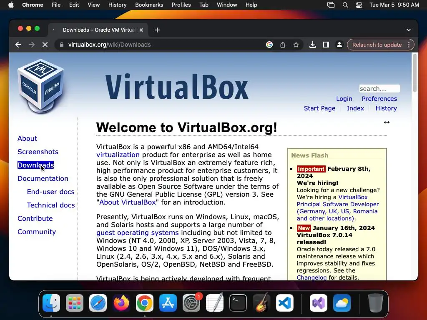Open the Chrome three-dot menu
Viewport: 427px width, 320px height.
click(x=409, y=45)
